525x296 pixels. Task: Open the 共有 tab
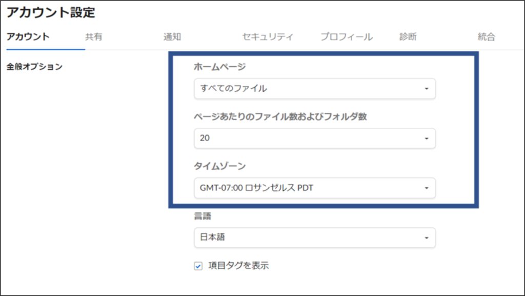click(x=93, y=36)
